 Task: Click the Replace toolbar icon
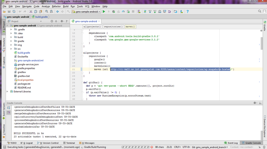(51, 12)
